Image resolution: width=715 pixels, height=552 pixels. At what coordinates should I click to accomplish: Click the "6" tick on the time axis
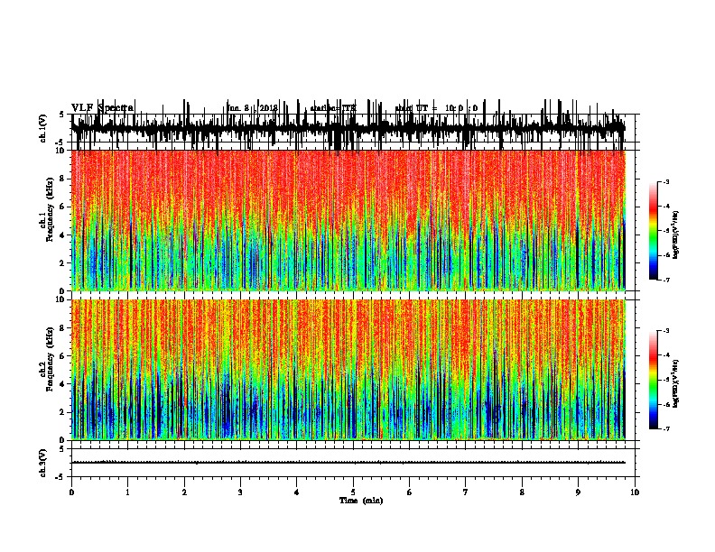[410, 492]
